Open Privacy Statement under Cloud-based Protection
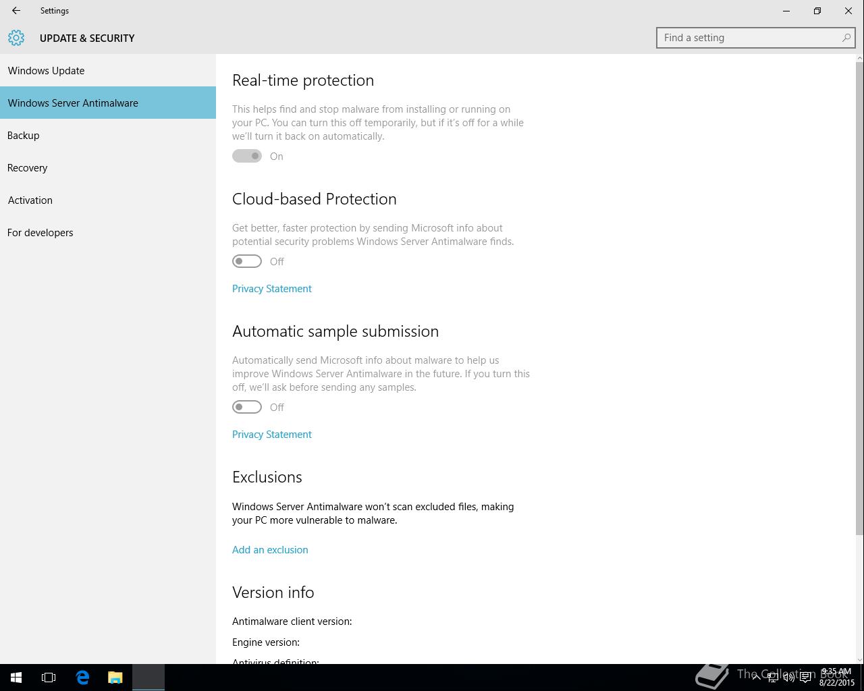This screenshot has width=864, height=691. click(x=272, y=289)
